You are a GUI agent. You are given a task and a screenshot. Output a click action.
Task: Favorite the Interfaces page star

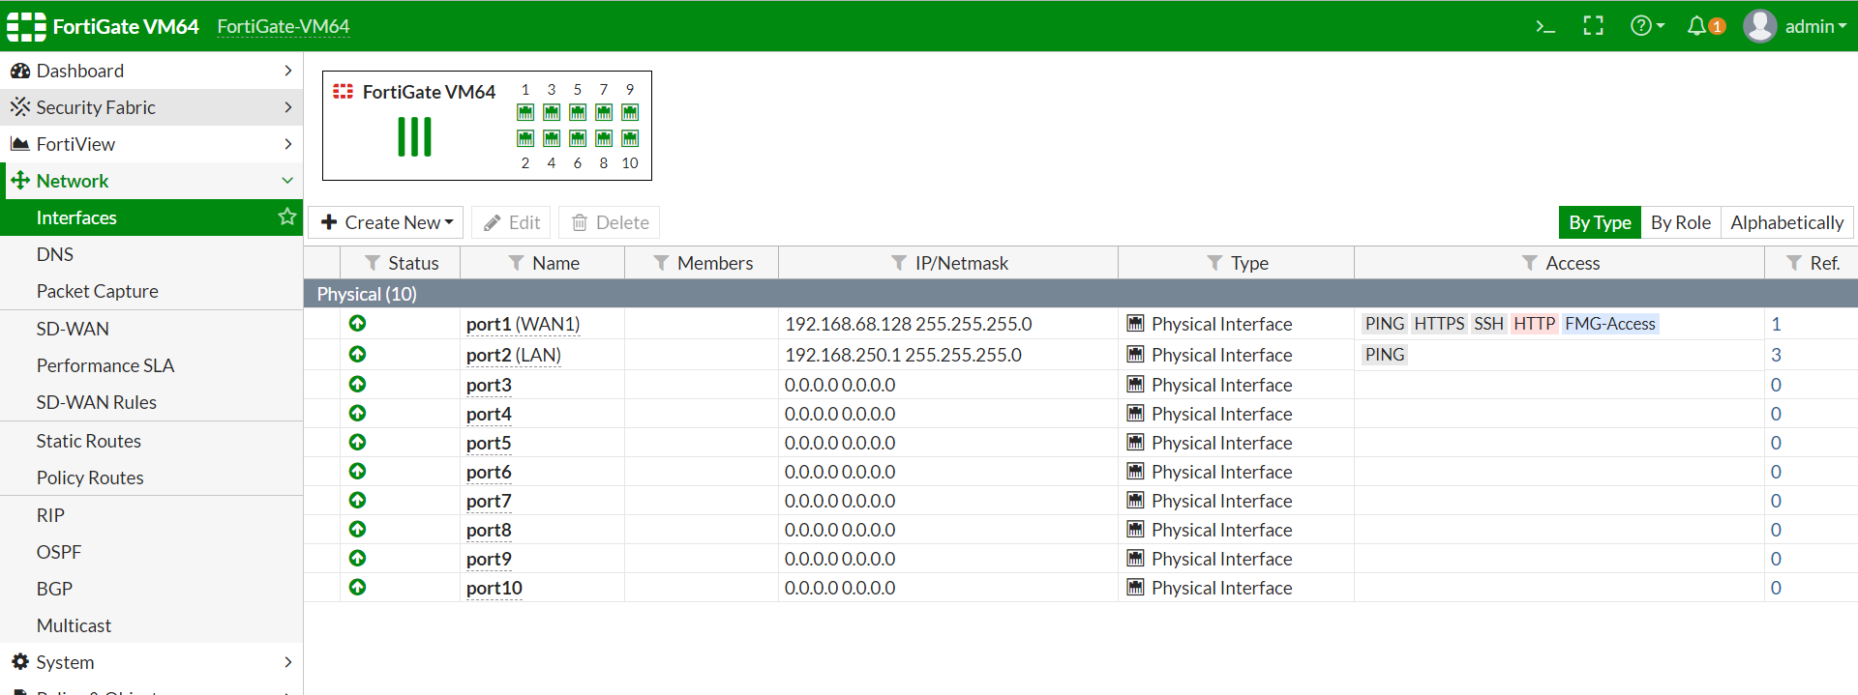point(286,217)
